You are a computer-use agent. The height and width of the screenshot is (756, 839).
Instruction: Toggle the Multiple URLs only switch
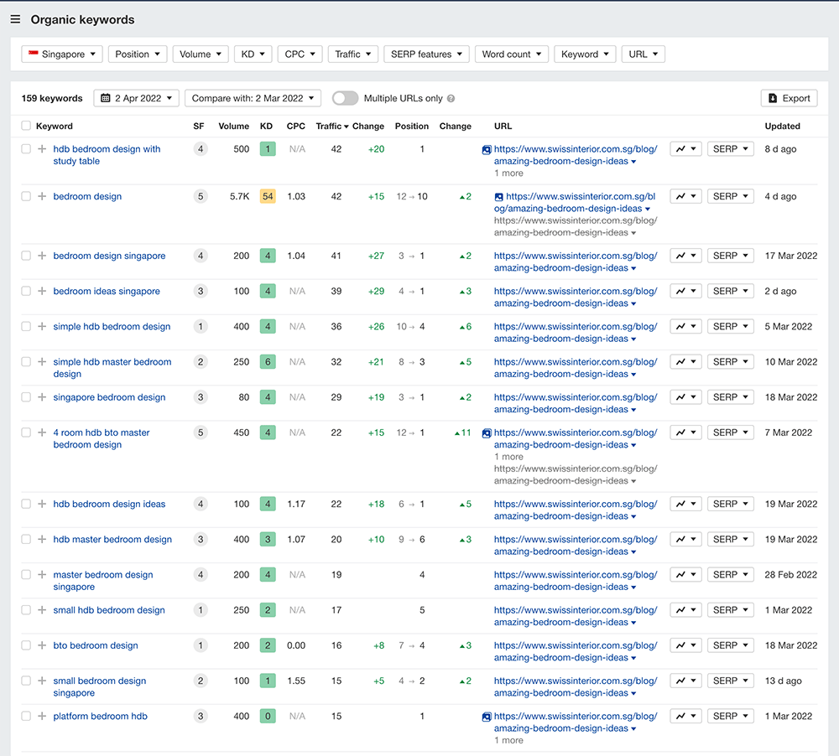[345, 98]
